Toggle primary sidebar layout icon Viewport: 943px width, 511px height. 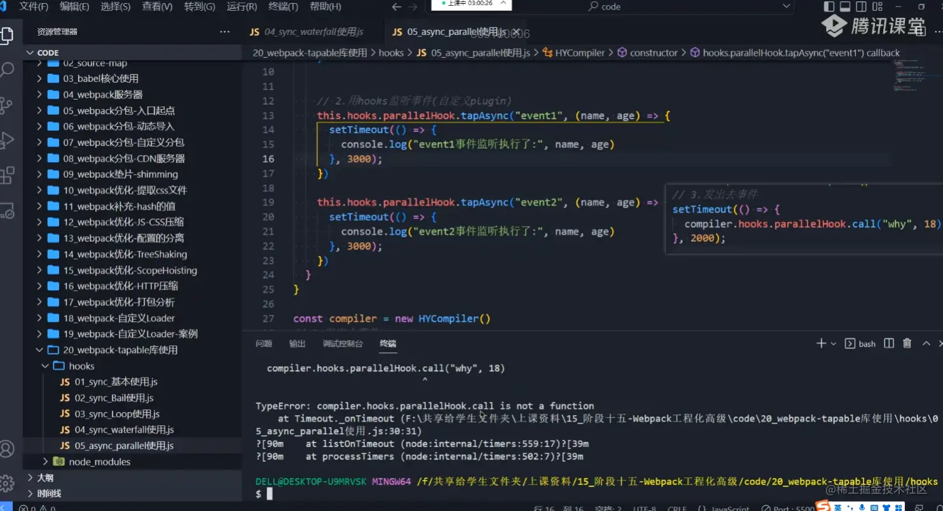[829, 7]
